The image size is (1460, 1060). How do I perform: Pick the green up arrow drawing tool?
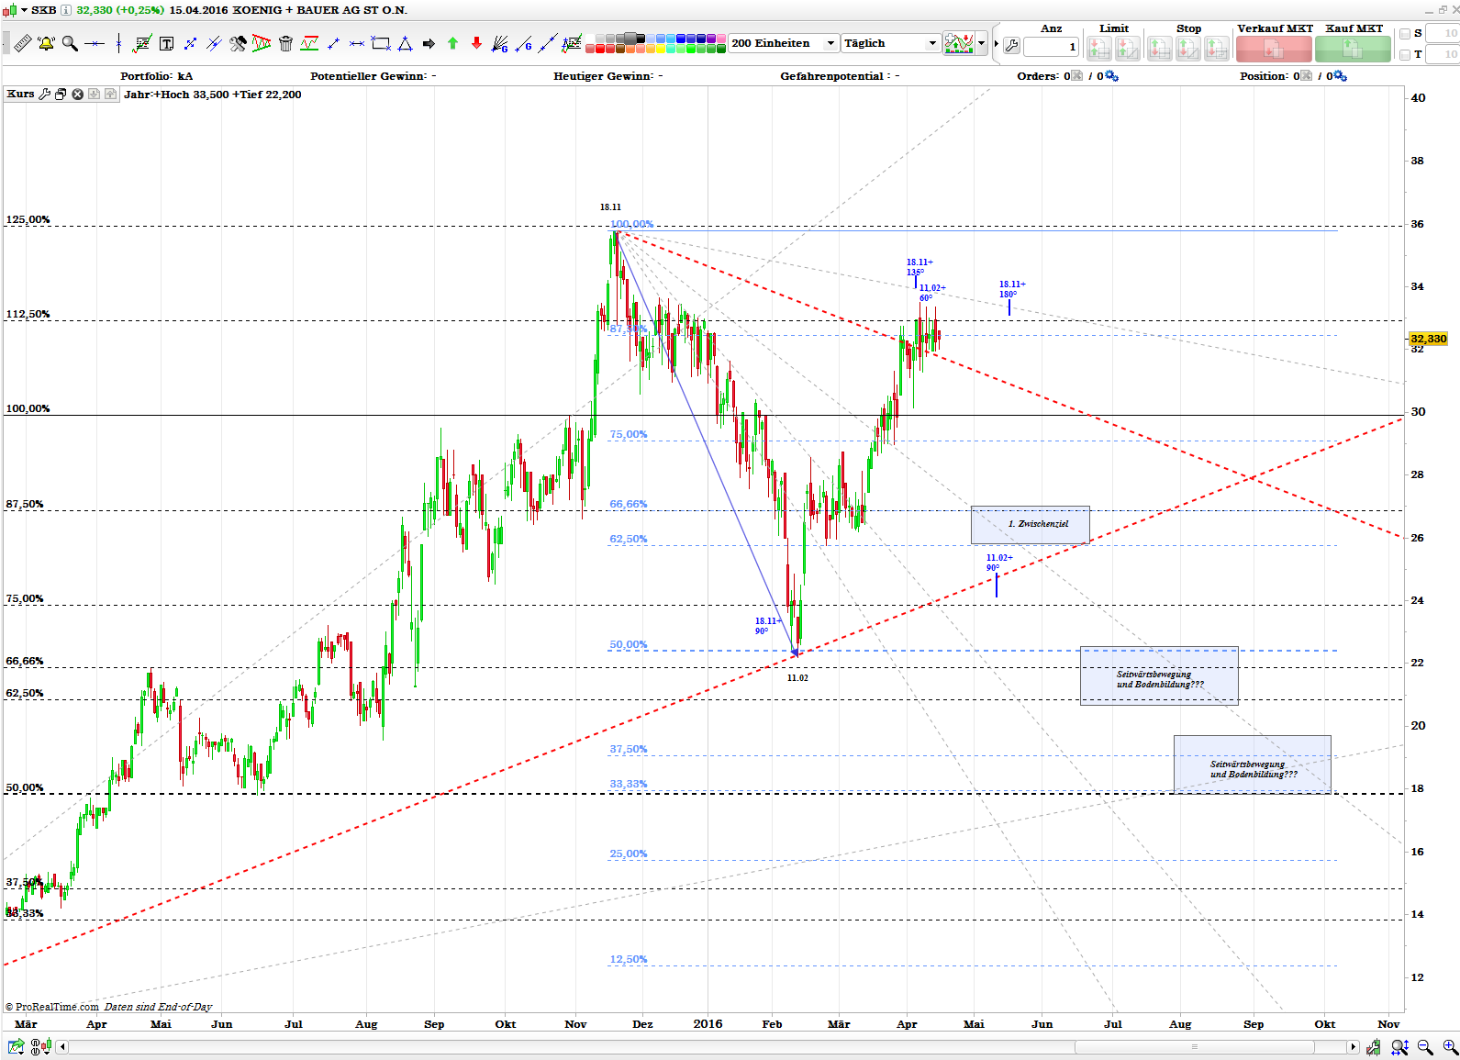[x=452, y=43]
